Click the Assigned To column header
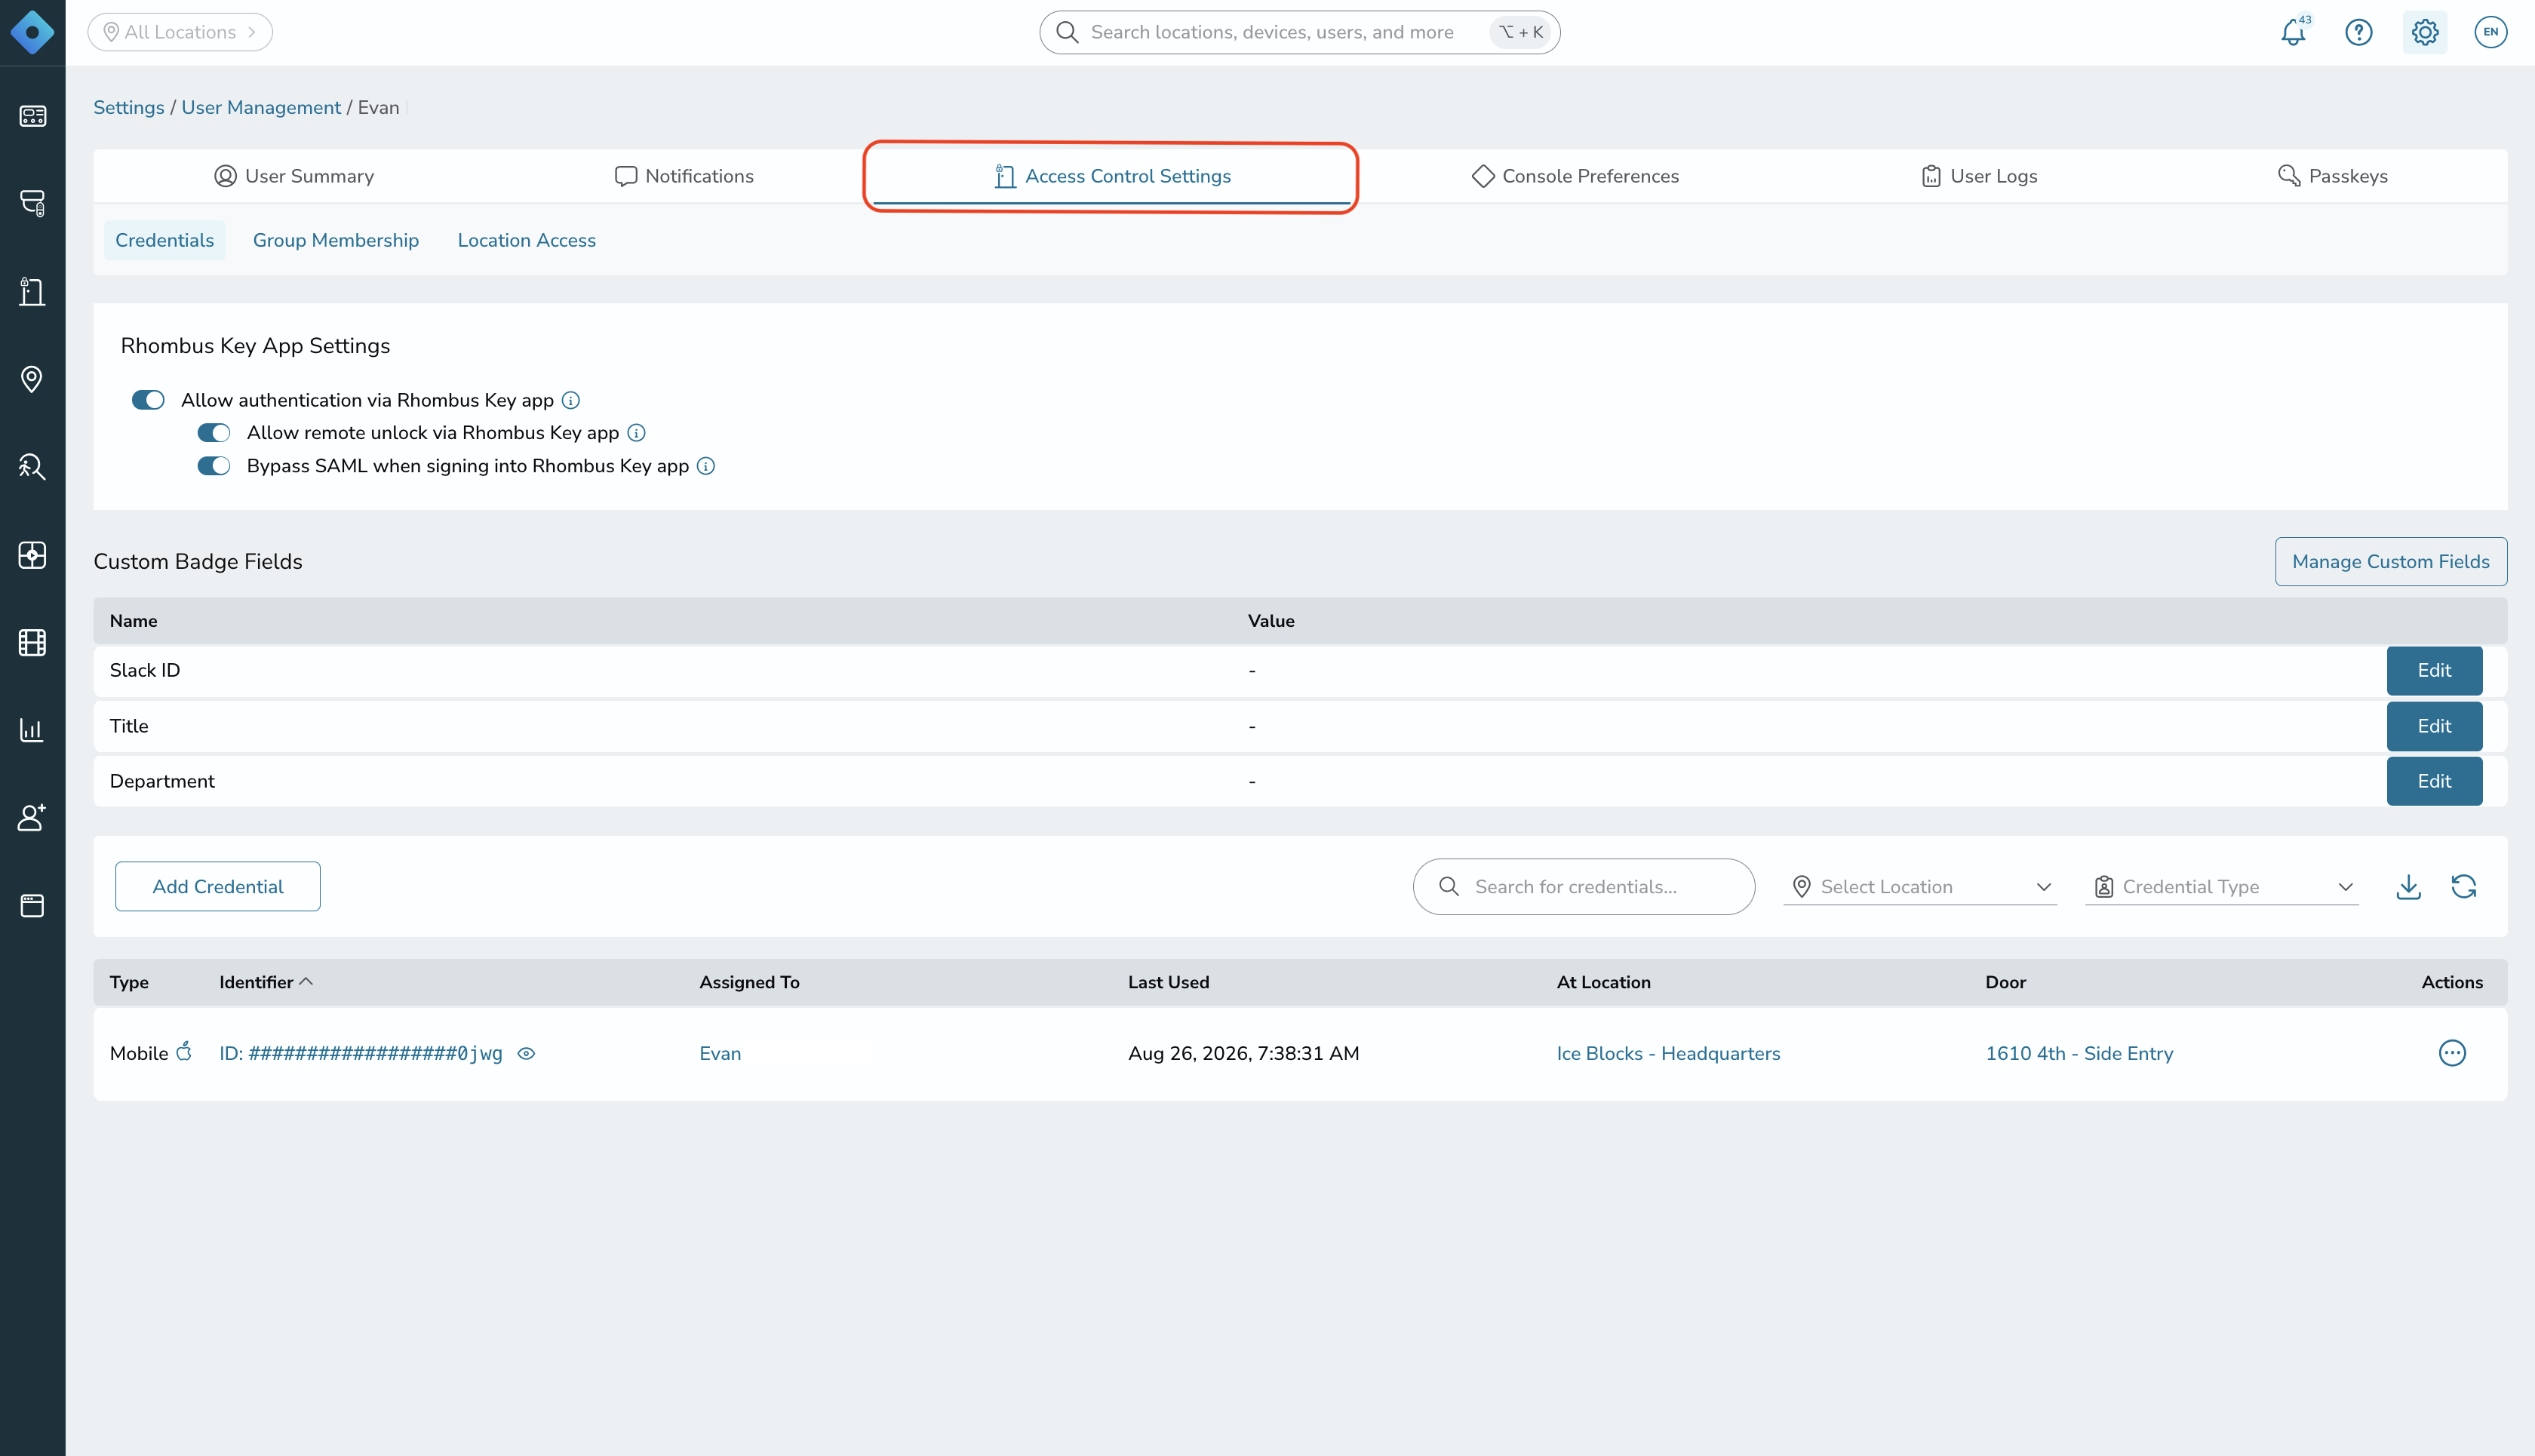Viewport: 2535px width, 1456px height. click(749, 982)
